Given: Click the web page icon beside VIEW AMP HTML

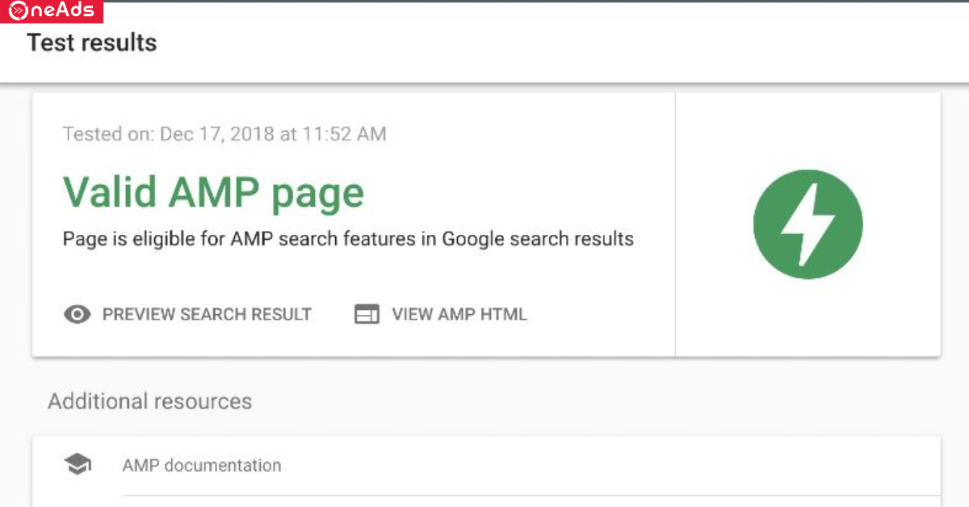Looking at the screenshot, I should click(367, 314).
